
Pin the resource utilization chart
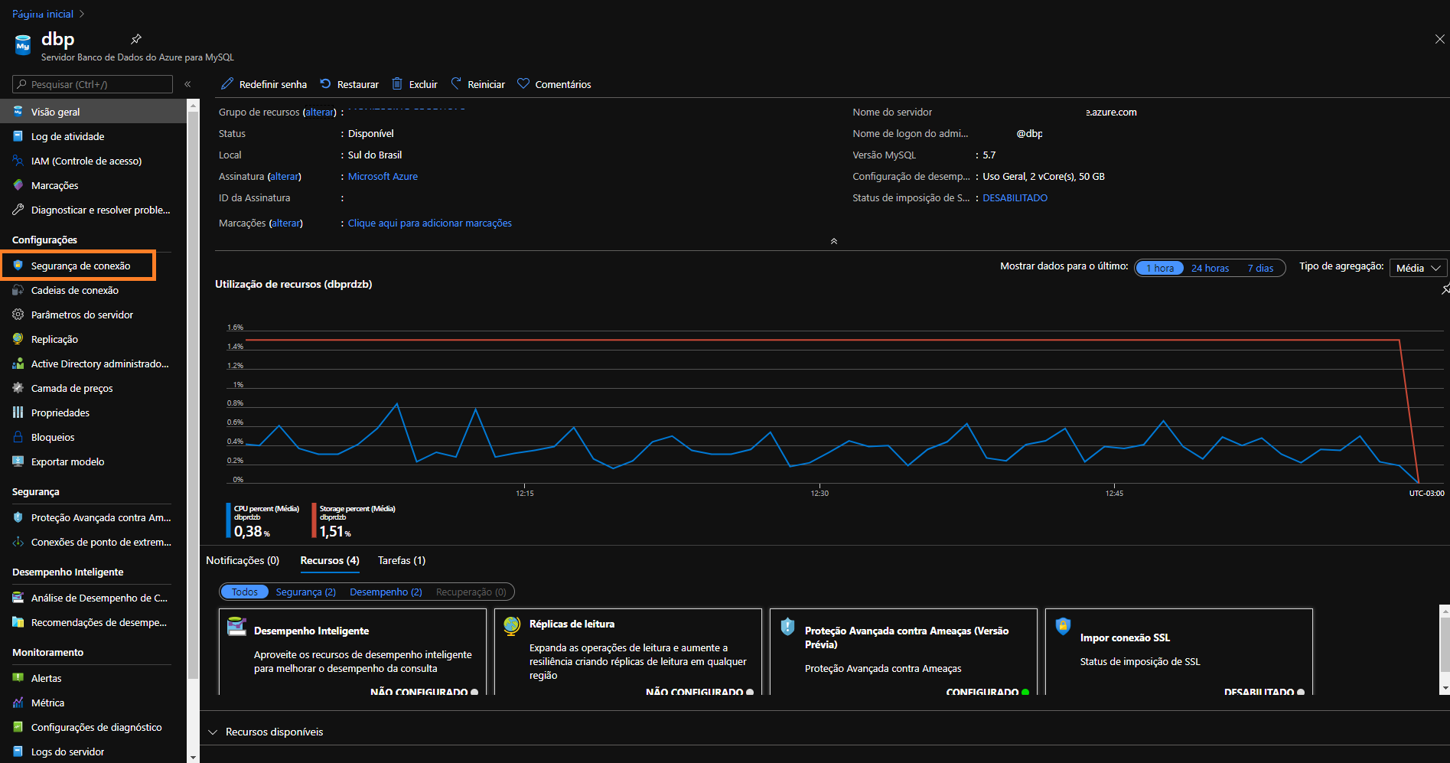point(1445,289)
